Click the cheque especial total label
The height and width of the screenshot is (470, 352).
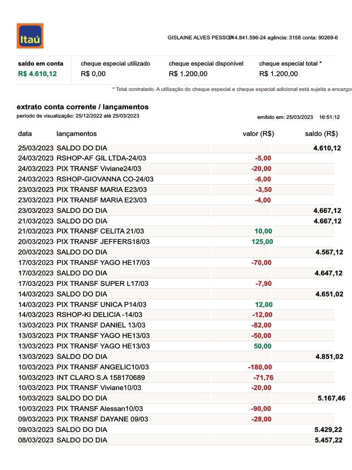[x=290, y=63]
